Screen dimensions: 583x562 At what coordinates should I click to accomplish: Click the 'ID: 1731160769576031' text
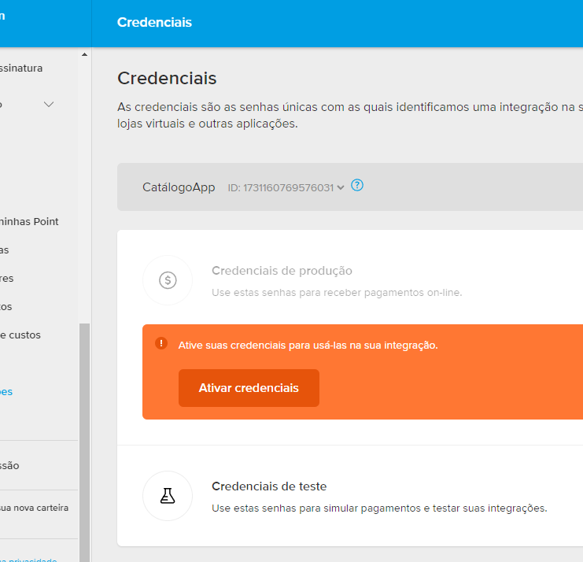point(281,188)
